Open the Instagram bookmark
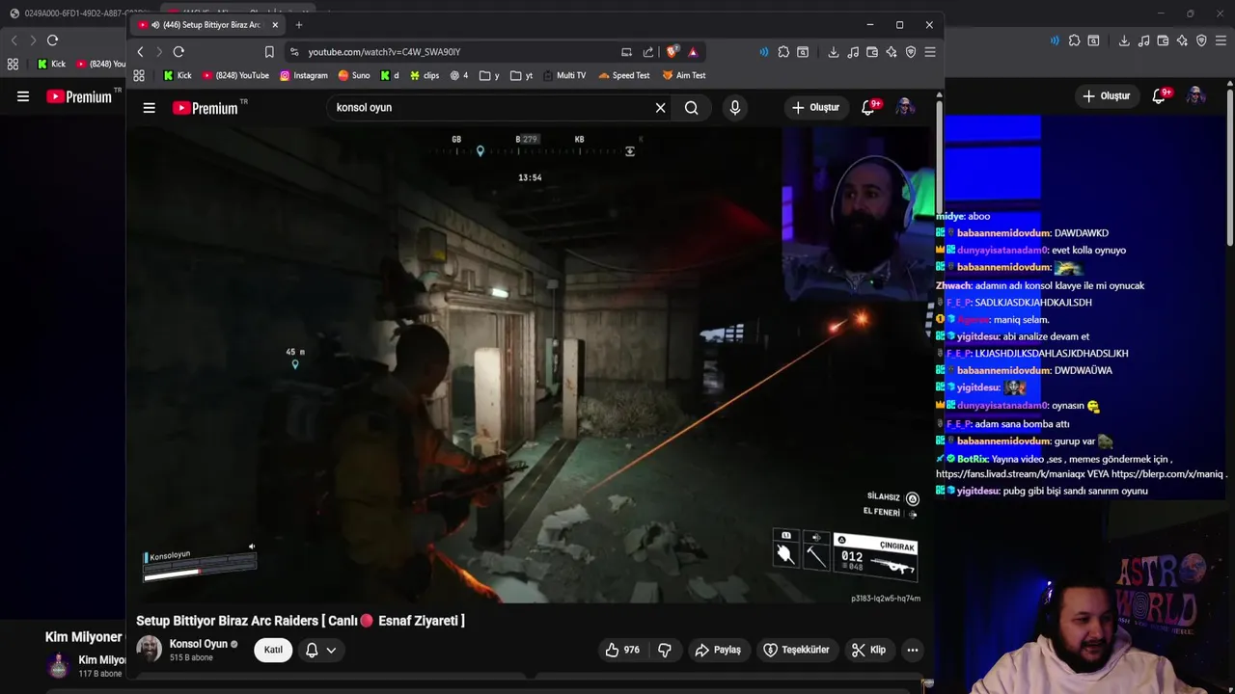Viewport: 1235px width, 694px height. (304, 75)
